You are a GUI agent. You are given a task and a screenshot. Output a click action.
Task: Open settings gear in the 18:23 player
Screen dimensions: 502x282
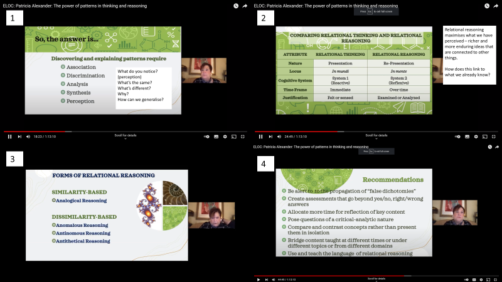[x=225, y=137]
